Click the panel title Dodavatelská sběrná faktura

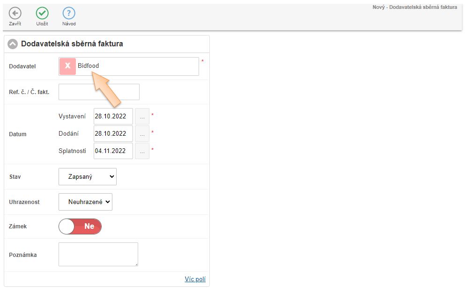72,44
